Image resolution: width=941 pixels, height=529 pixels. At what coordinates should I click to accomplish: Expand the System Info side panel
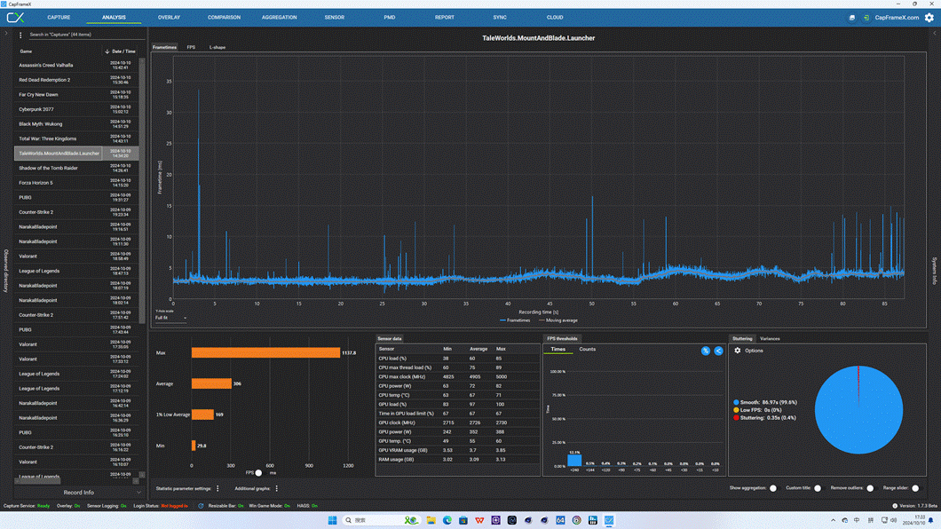point(935,271)
